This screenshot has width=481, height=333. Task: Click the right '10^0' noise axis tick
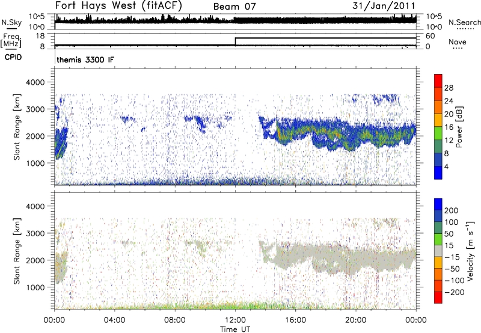(434, 27)
